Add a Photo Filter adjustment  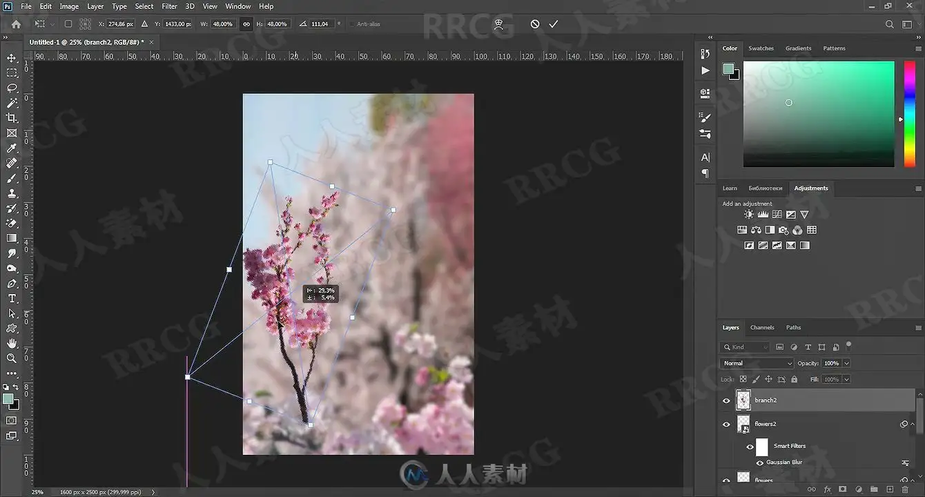(783, 230)
